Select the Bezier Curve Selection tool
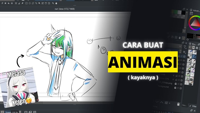 tap(46, 3)
